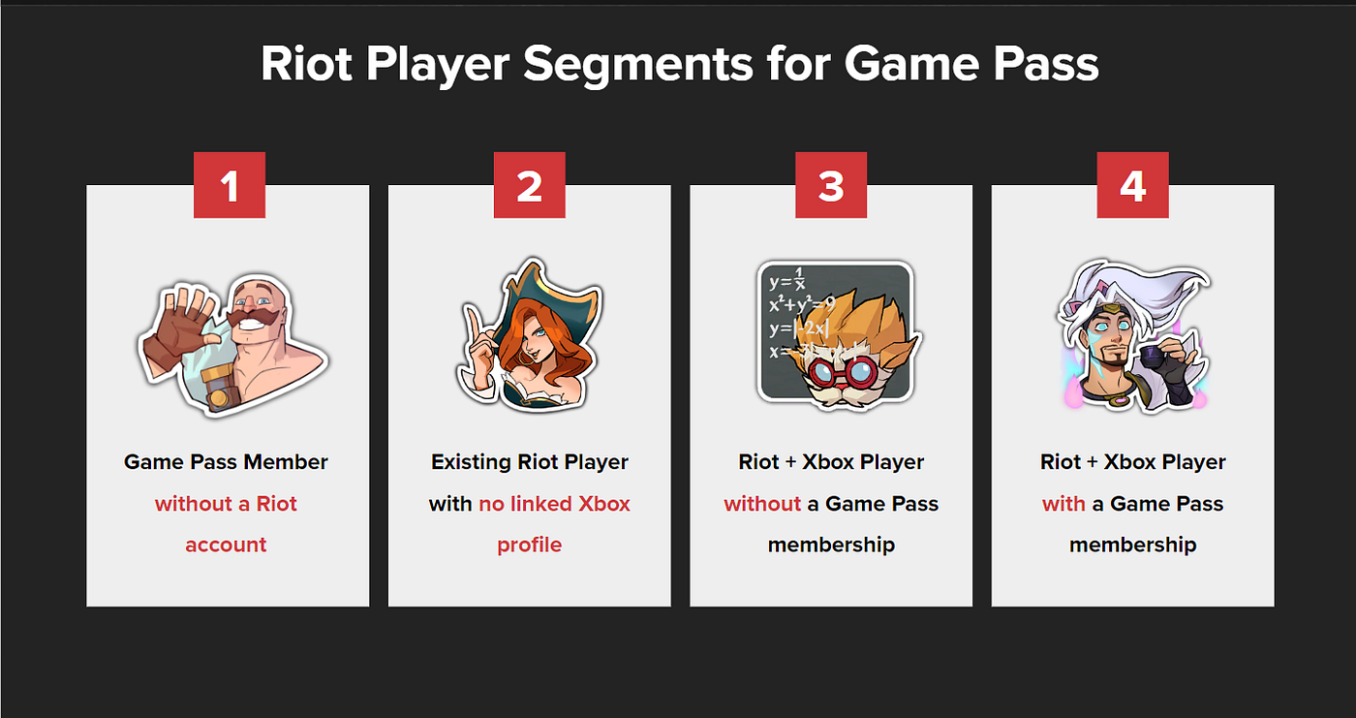The height and width of the screenshot is (718, 1356).
Task: Click the 'Riot Player Segments for Game Pass' title
Action: tap(679, 65)
